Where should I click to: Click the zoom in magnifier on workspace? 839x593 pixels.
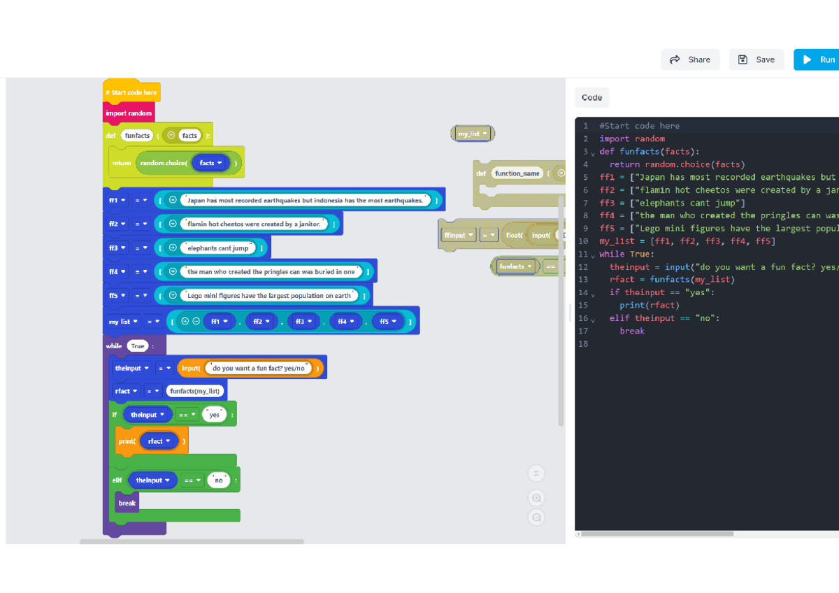click(536, 499)
